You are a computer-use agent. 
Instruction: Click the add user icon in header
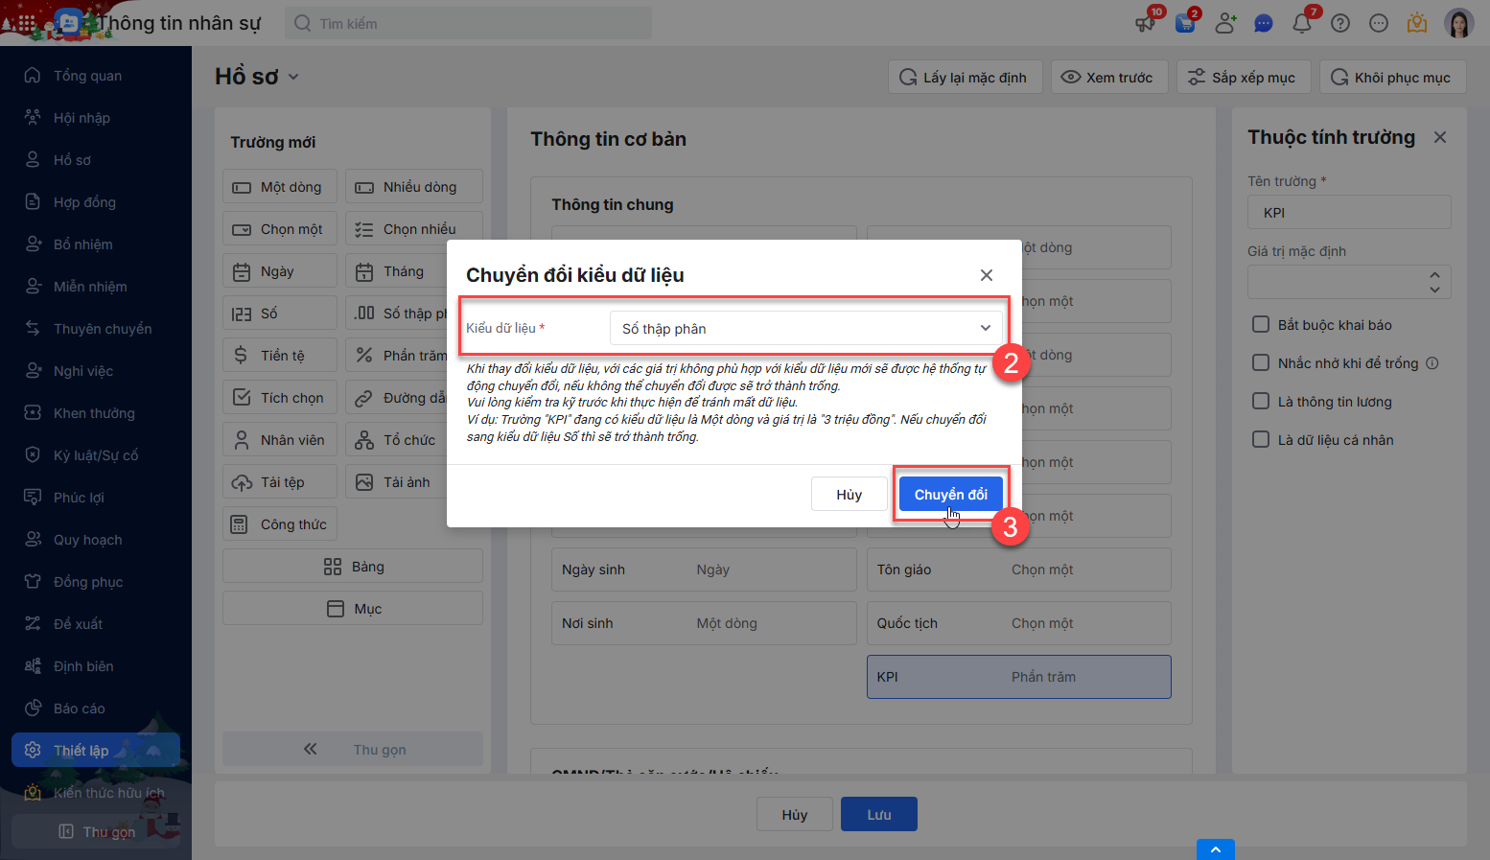pyautogui.click(x=1225, y=23)
